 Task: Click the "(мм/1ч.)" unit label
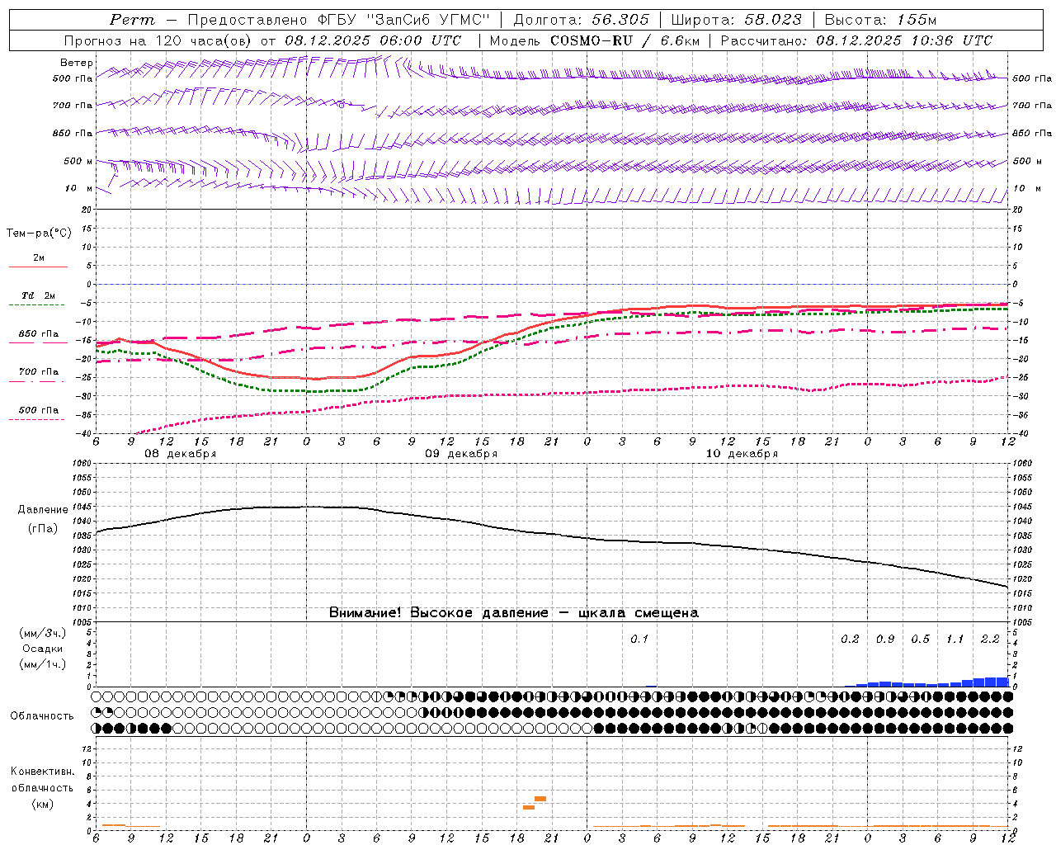[x=43, y=664]
